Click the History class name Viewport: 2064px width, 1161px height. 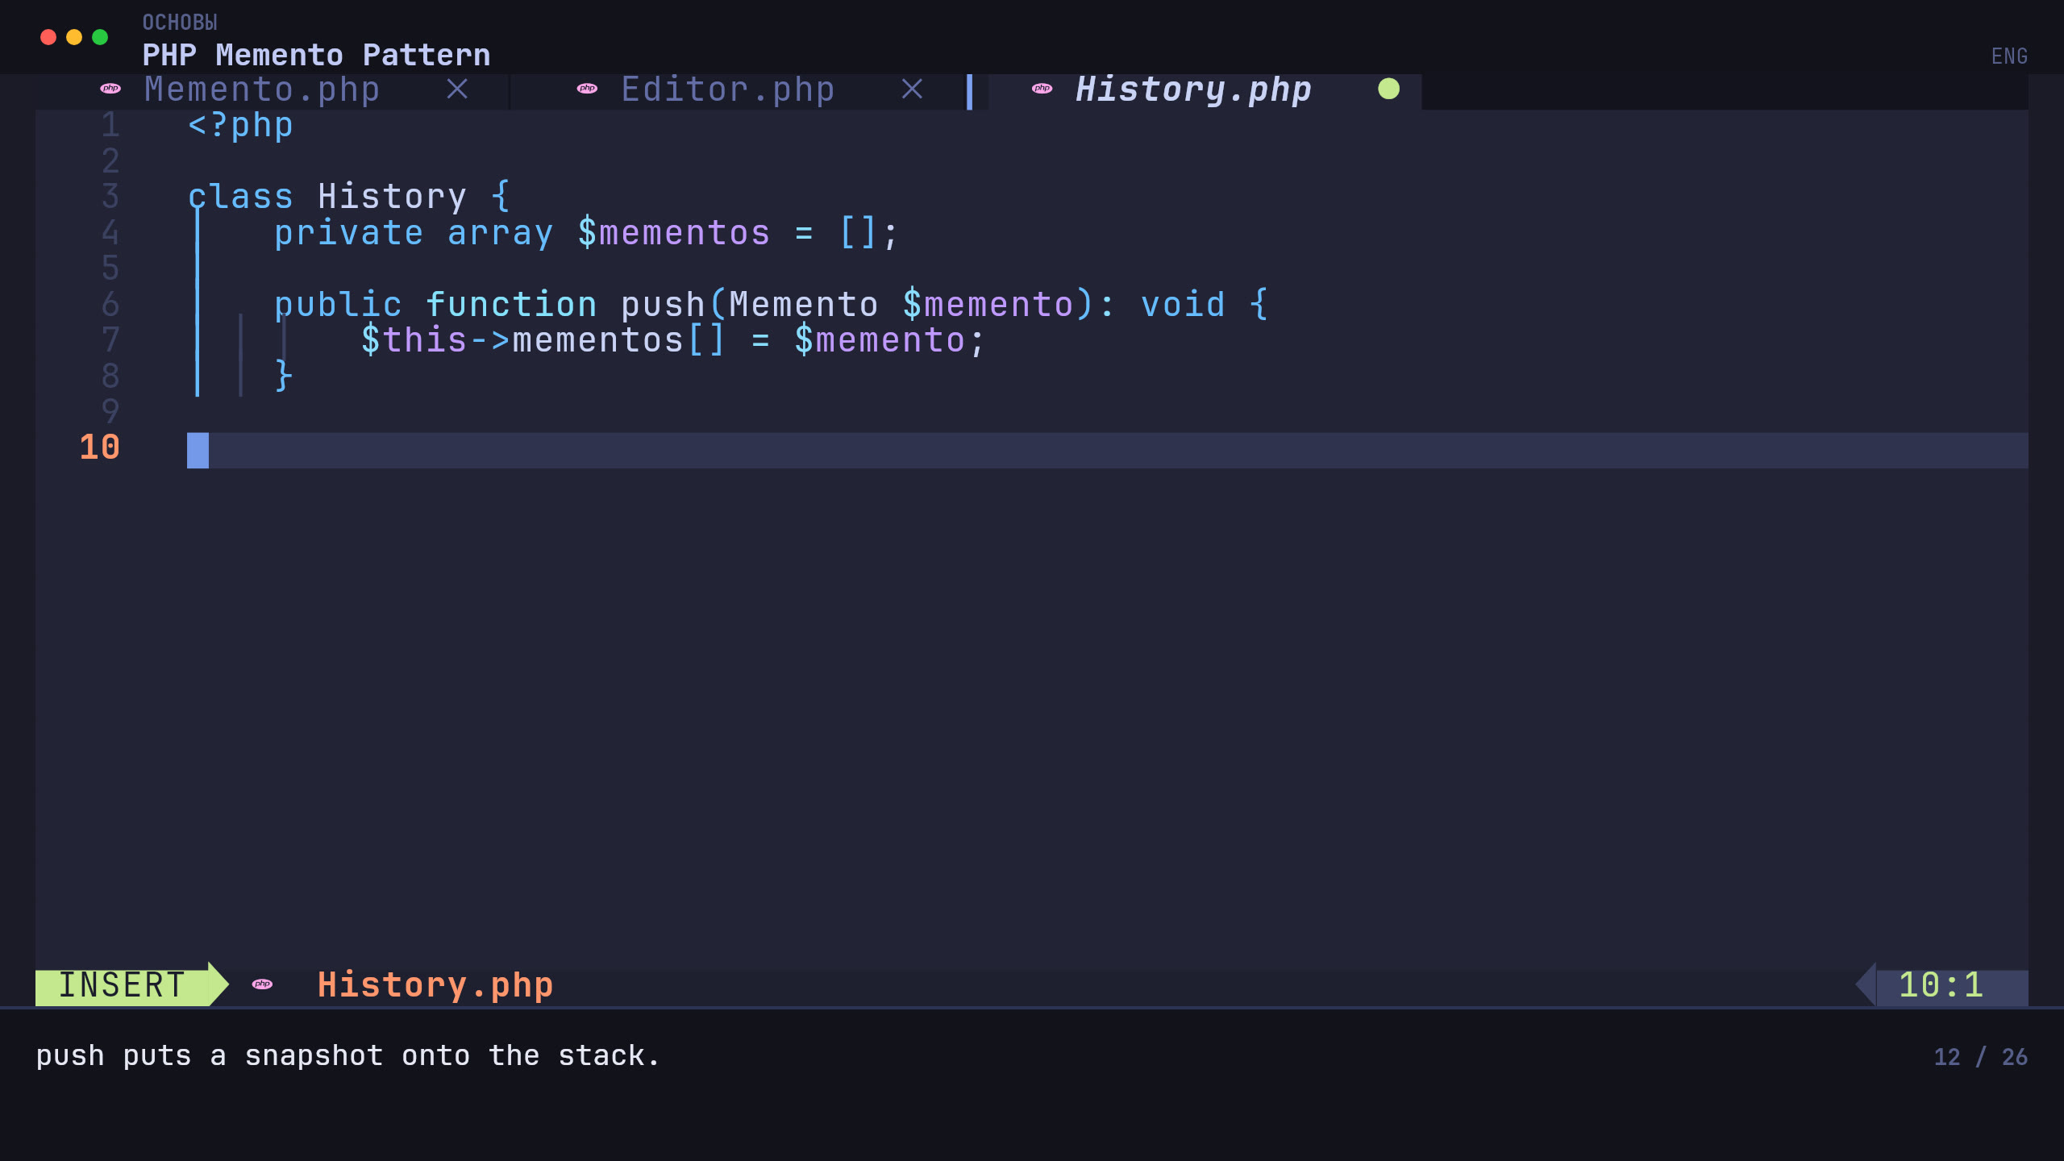point(392,197)
